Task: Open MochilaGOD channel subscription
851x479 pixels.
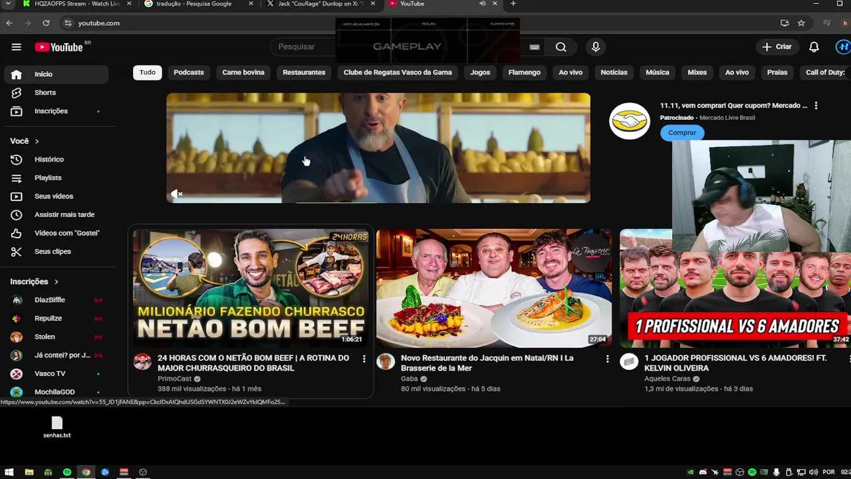Action: [57, 392]
